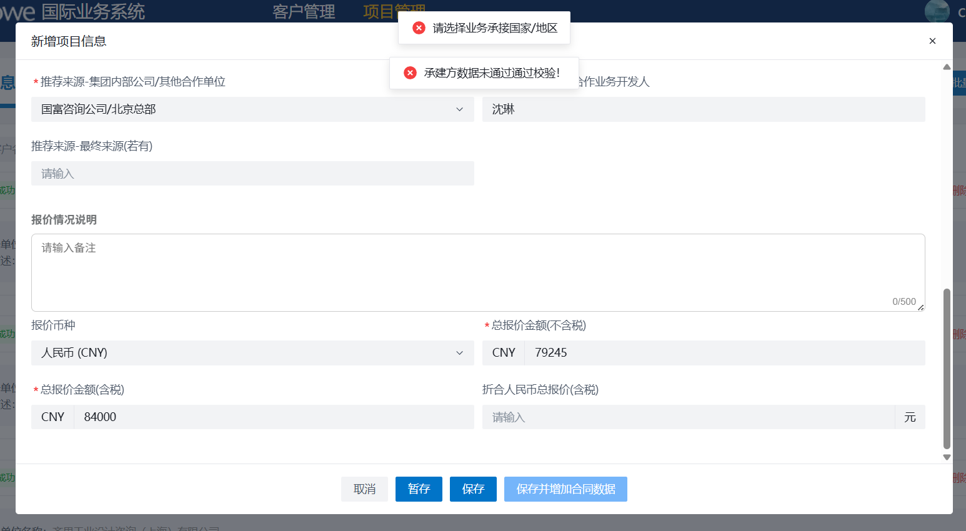Click the CNY prefix of 总报价金额(不含税)
Screen dimensions: 966x531
(x=504, y=353)
